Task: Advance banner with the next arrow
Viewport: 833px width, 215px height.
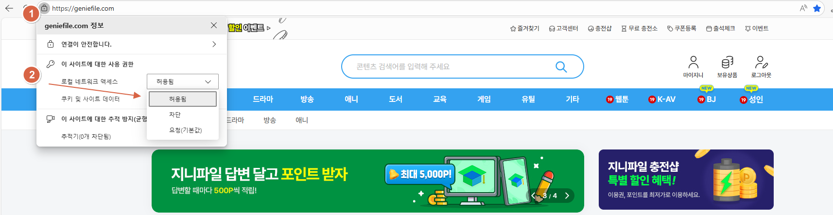Action: coord(567,196)
